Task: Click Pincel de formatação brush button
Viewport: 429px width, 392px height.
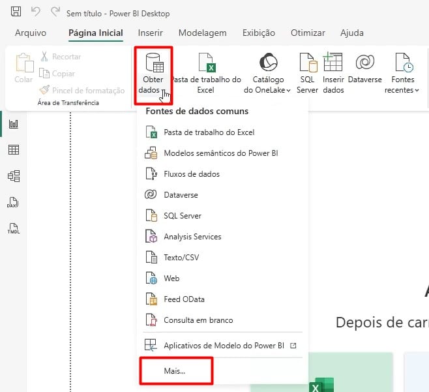Action: [x=81, y=90]
